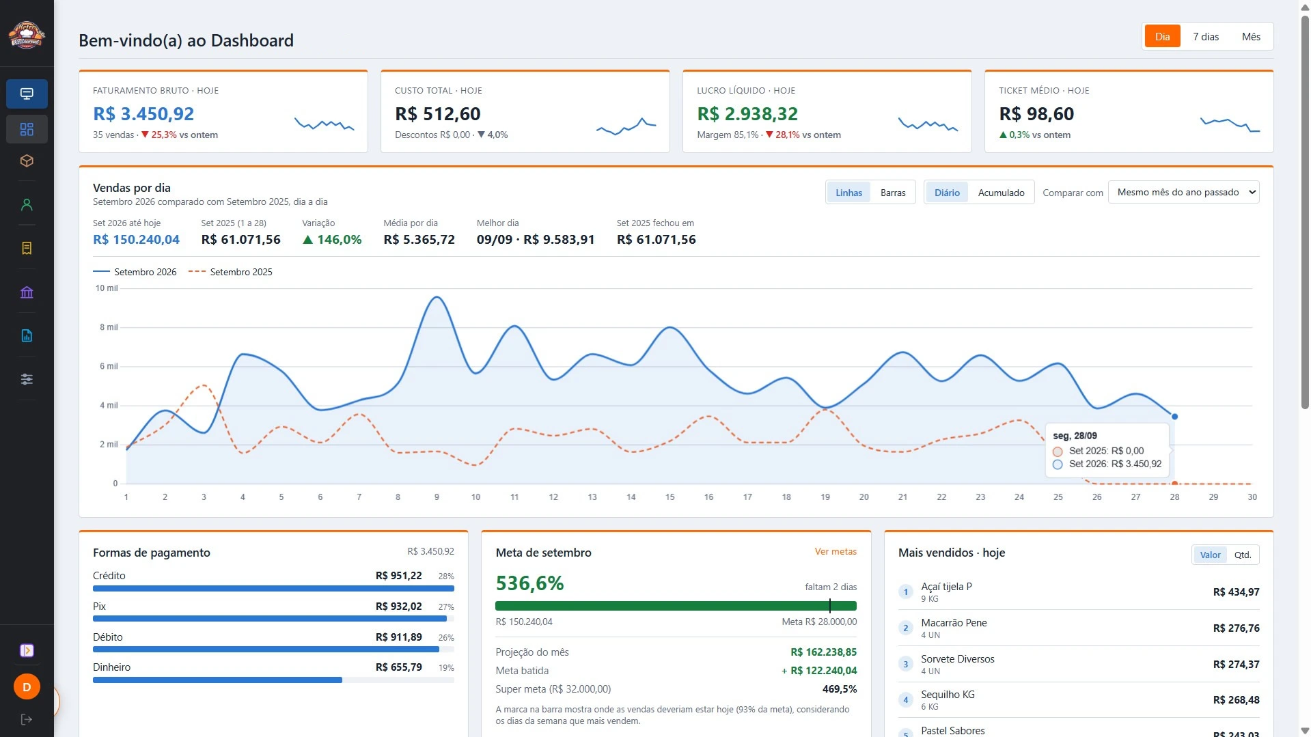
Task: Switch to the 7 dias period
Action: 1206,37
